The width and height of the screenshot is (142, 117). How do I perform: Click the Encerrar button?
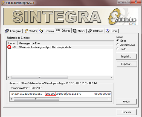[126, 112]
